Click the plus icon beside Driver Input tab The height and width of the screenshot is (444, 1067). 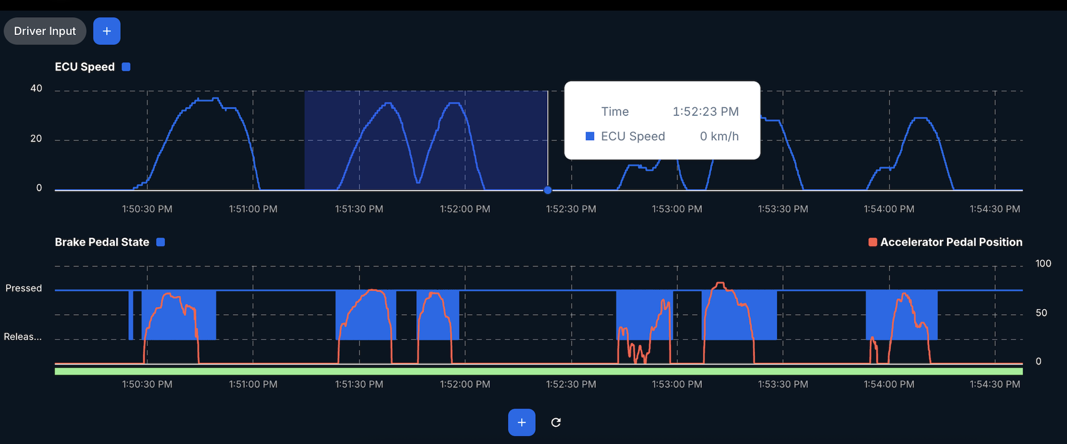(107, 31)
